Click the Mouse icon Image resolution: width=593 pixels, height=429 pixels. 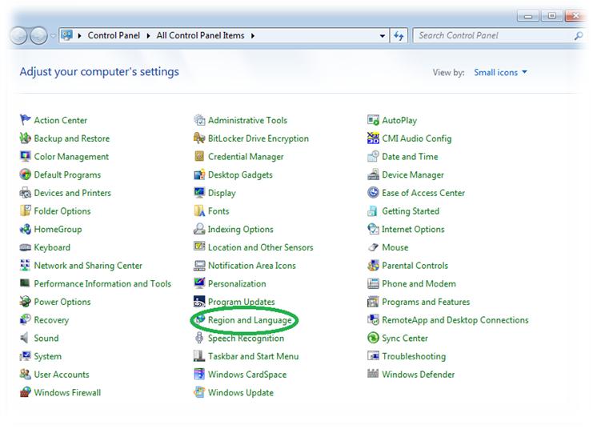click(x=373, y=247)
